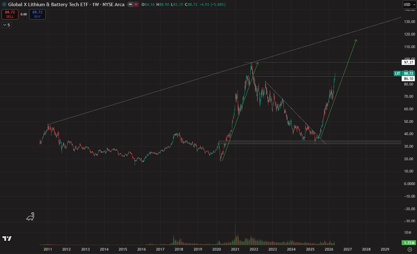The image size is (417, 254).
Task: Open chart settings gear in the bottom-right corner
Action: (x=409, y=249)
